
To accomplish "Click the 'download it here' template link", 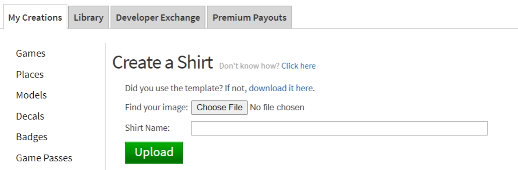I will click(281, 88).
